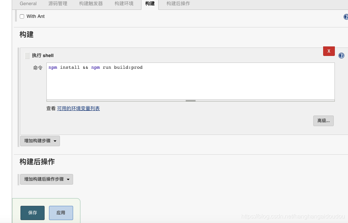
Task: Open the 构建触发器 tab
Action: 91,4
